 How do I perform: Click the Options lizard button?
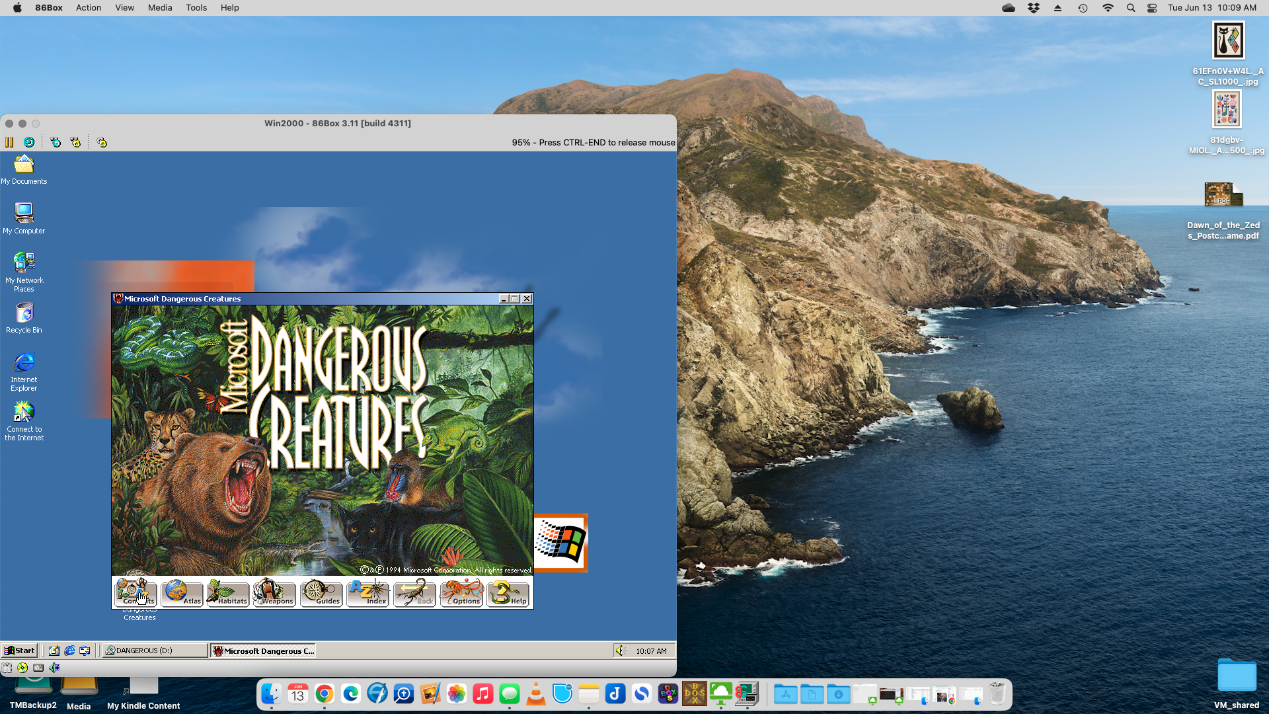tap(461, 592)
